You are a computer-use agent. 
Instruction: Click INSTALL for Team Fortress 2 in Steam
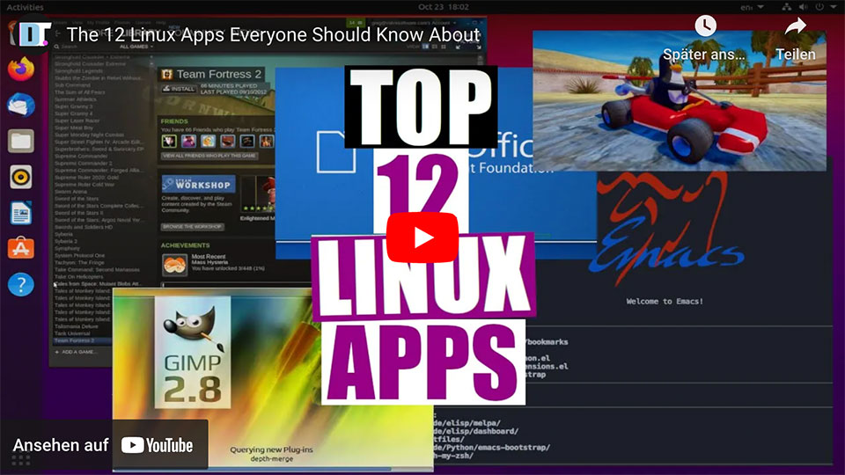179,89
